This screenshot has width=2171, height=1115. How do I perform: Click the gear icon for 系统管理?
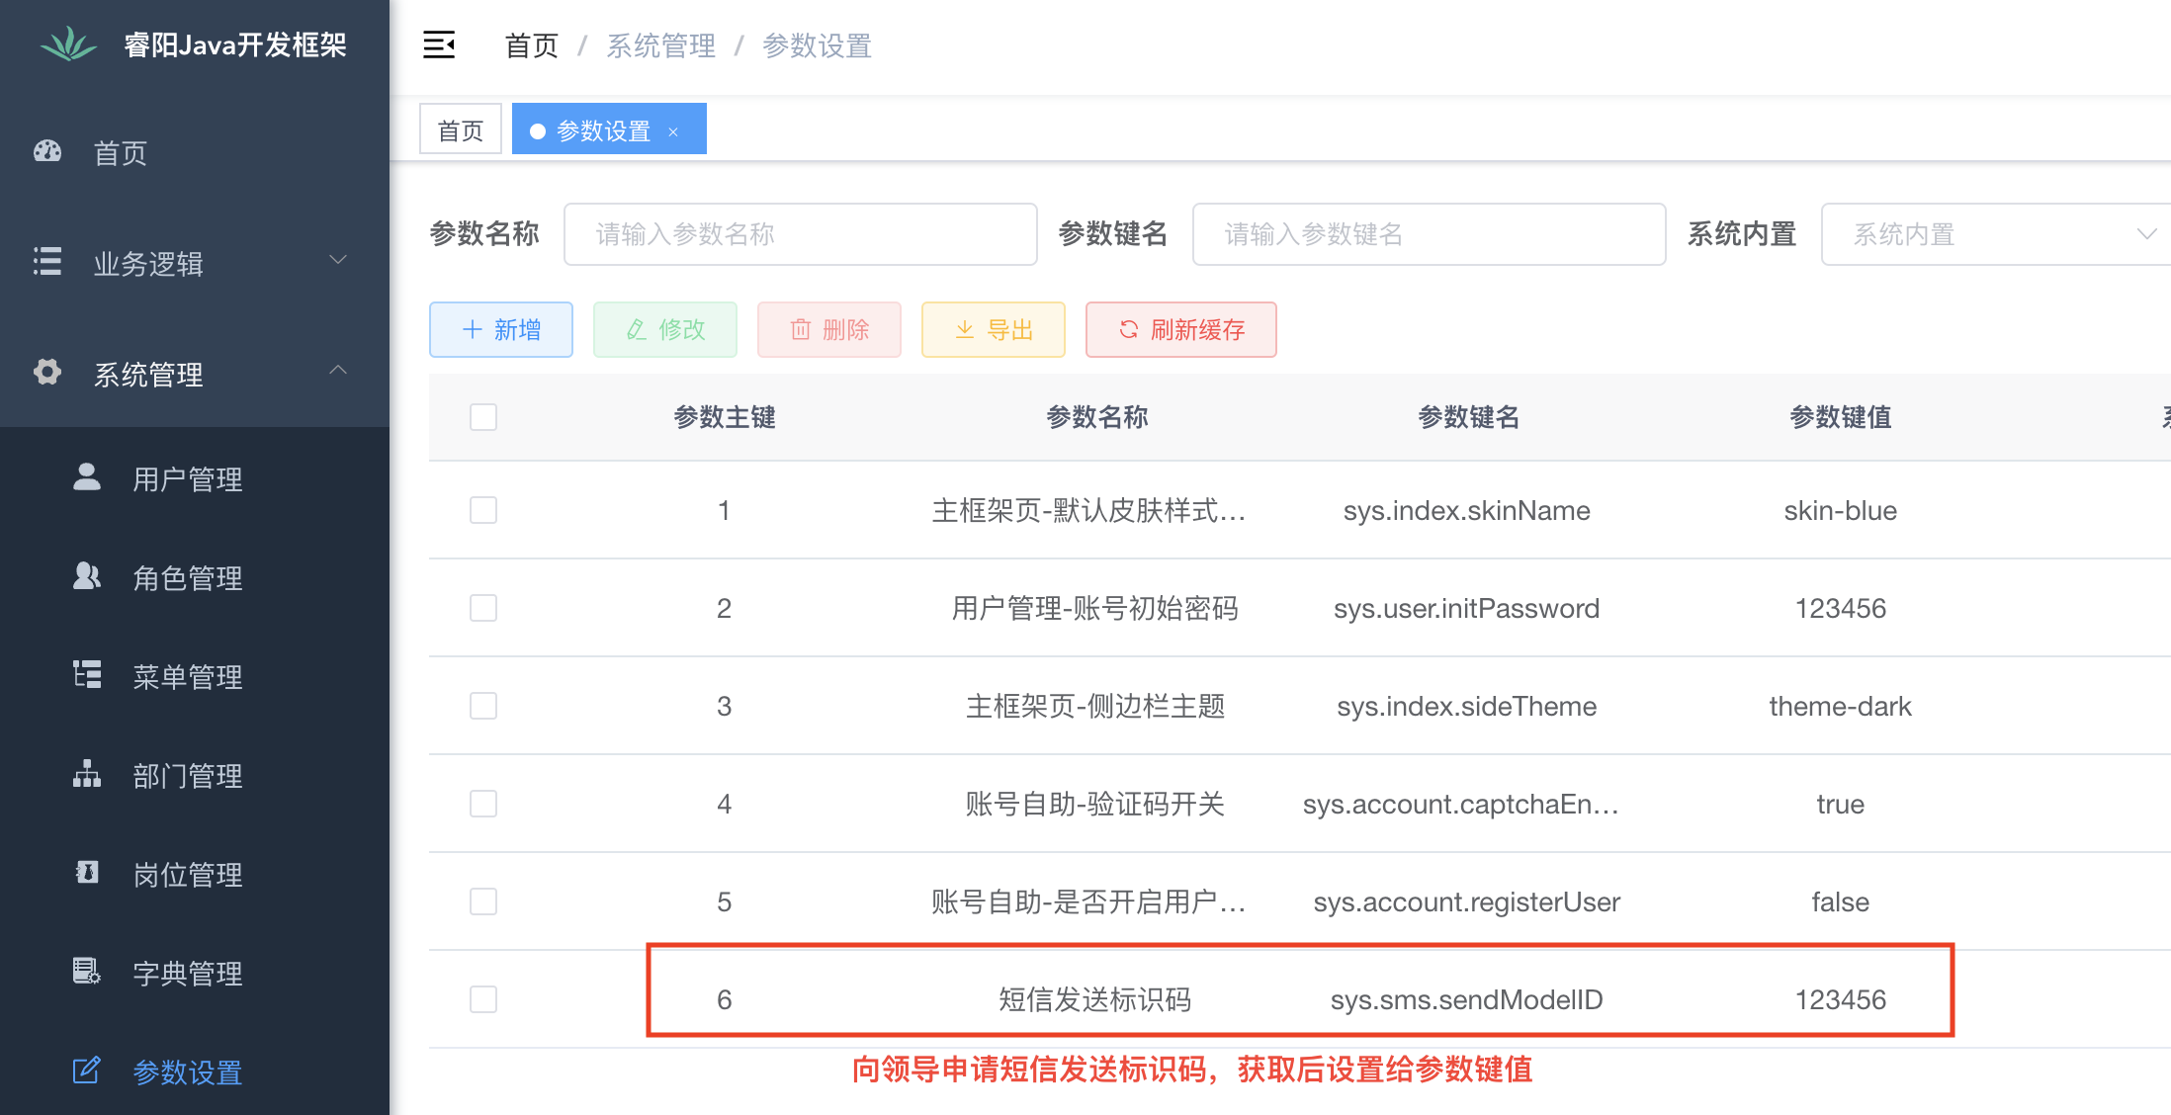pos(47,373)
